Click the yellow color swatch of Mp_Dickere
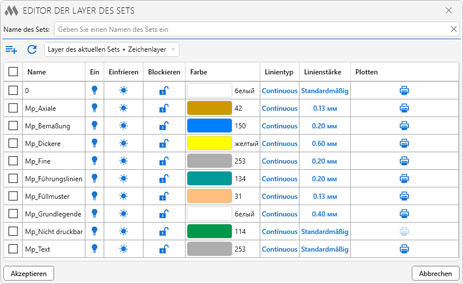 click(x=209, y=144)
